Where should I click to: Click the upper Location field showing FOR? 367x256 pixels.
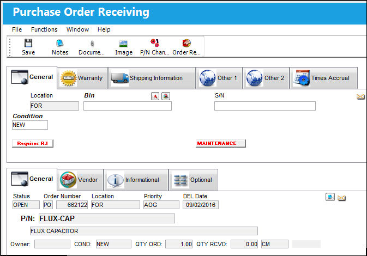point(55,106)
